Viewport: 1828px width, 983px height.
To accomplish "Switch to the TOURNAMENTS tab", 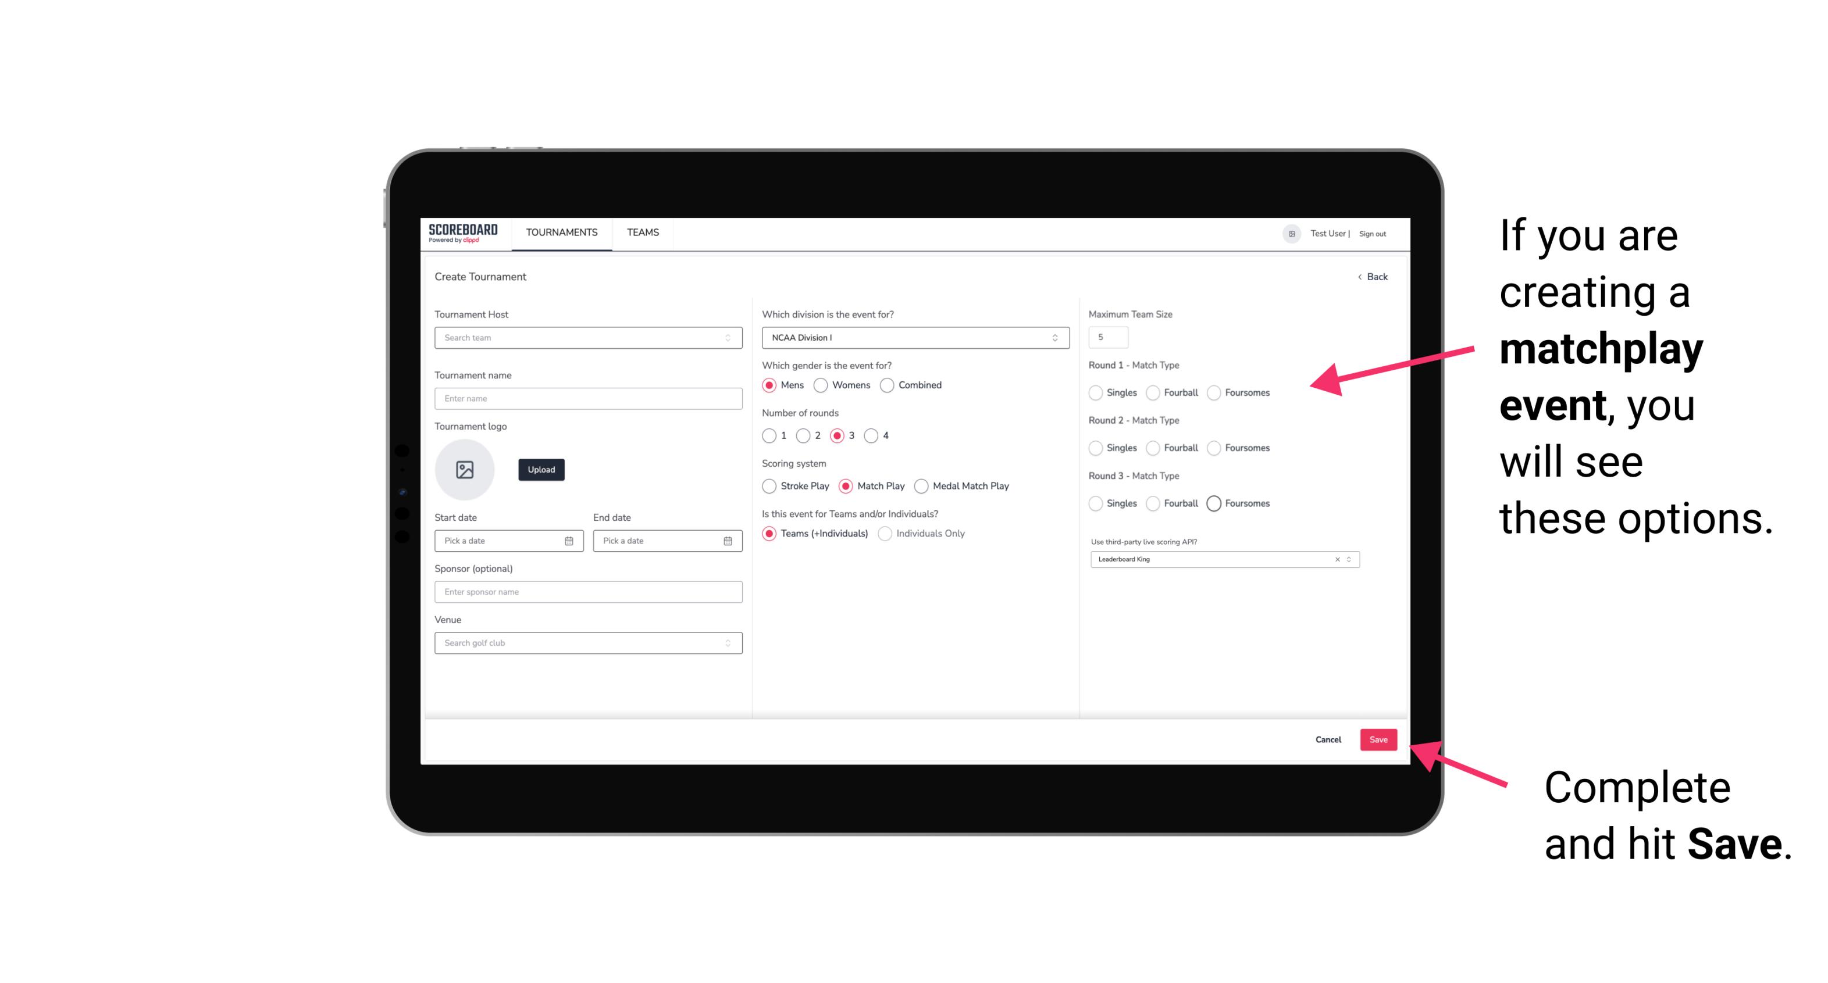I will [561, 233].
